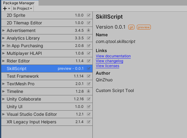Click the SkillScript title in details pane
The height and width of the screenshot is (138, 187).
(109, 17)
